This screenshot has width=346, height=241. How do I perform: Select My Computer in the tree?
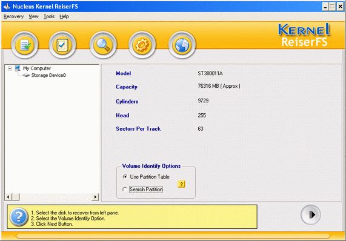(x=37, y=68)
